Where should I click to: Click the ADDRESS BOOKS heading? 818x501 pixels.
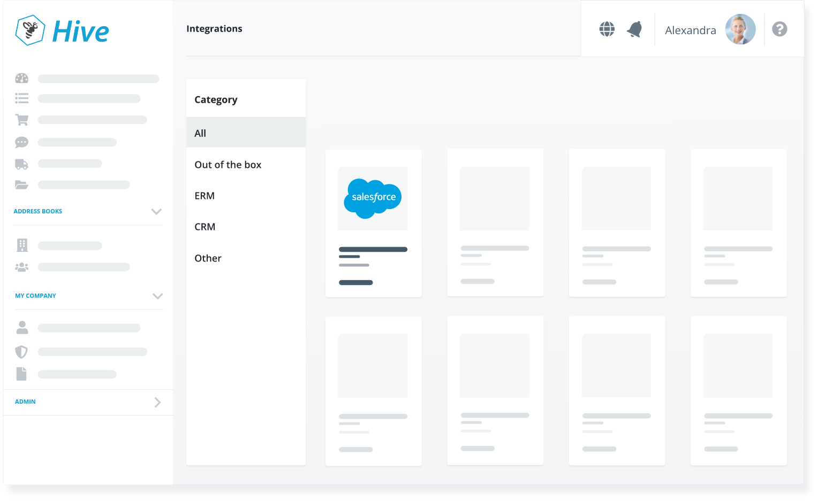38,211
